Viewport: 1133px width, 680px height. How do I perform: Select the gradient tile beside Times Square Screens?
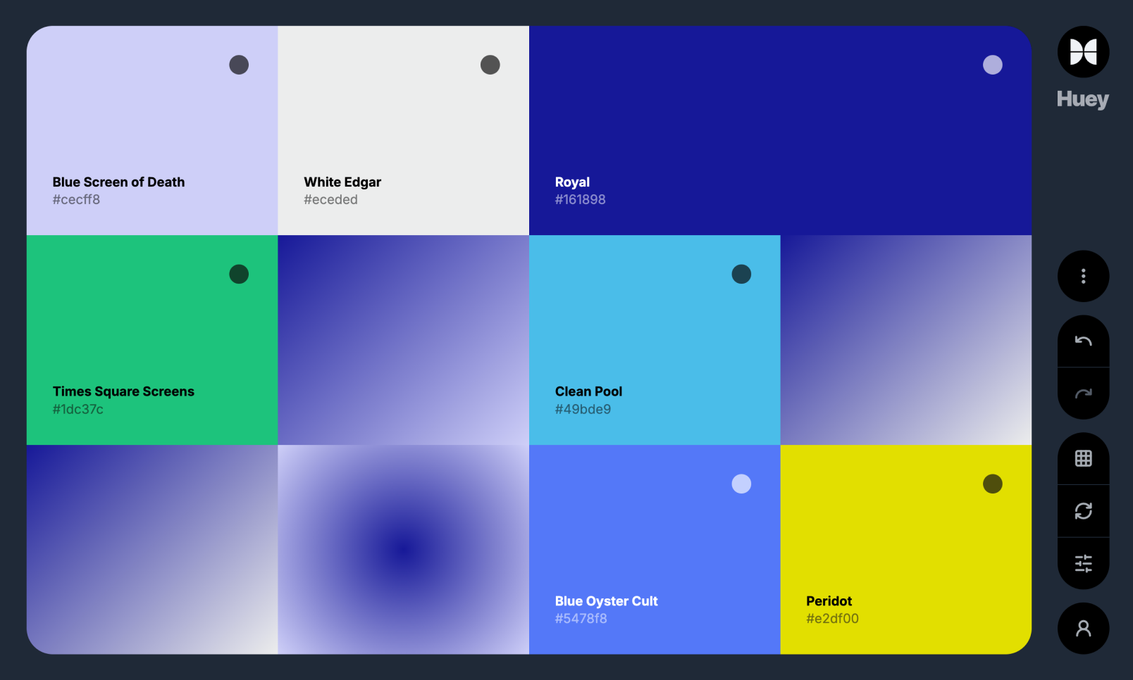[404, 340]
